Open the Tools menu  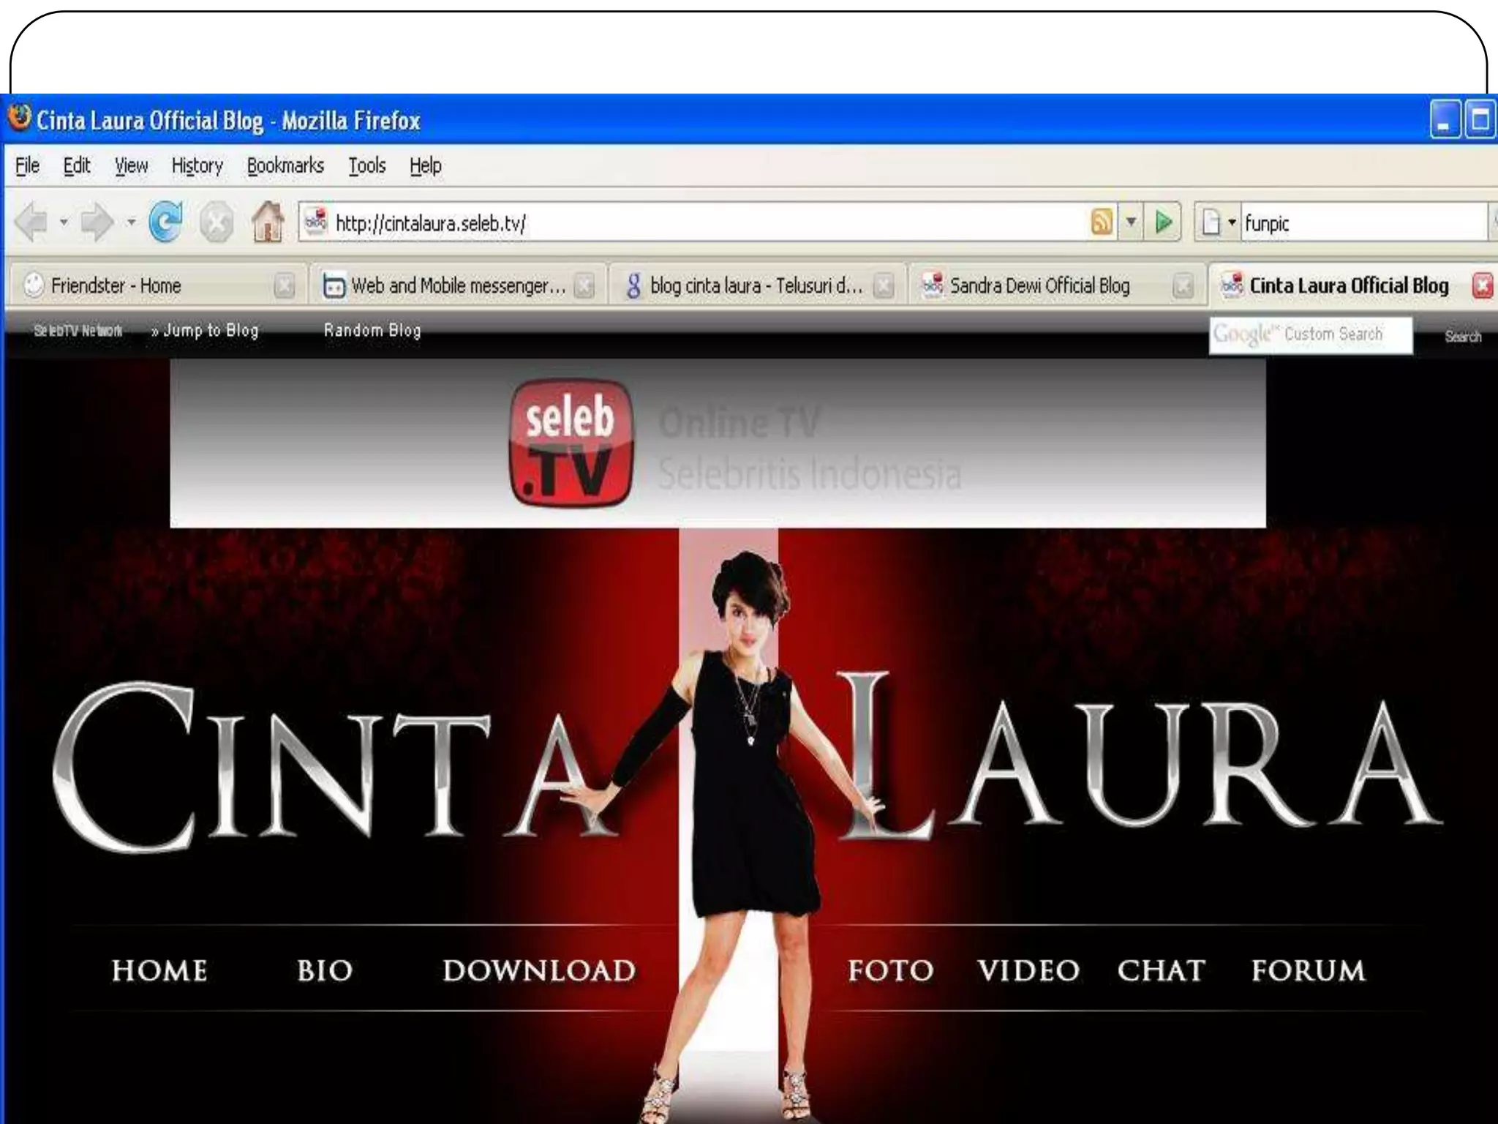[366, 166]
